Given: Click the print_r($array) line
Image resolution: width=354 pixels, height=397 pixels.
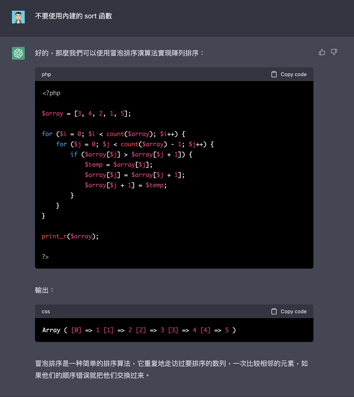Looking at the screenshot, I should pyautogui.click(x=70, y=236).
